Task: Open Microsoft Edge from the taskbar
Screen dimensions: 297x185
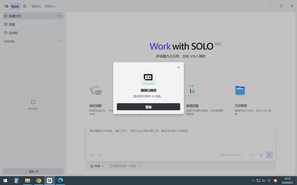Action: click(x=60, y=181)
